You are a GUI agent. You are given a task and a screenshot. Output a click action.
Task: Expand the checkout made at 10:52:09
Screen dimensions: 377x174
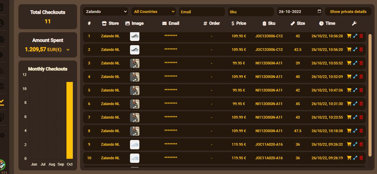coord(355,77)
